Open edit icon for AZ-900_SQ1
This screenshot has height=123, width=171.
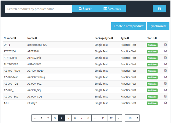pyautogui.click(x=166, y=96)
